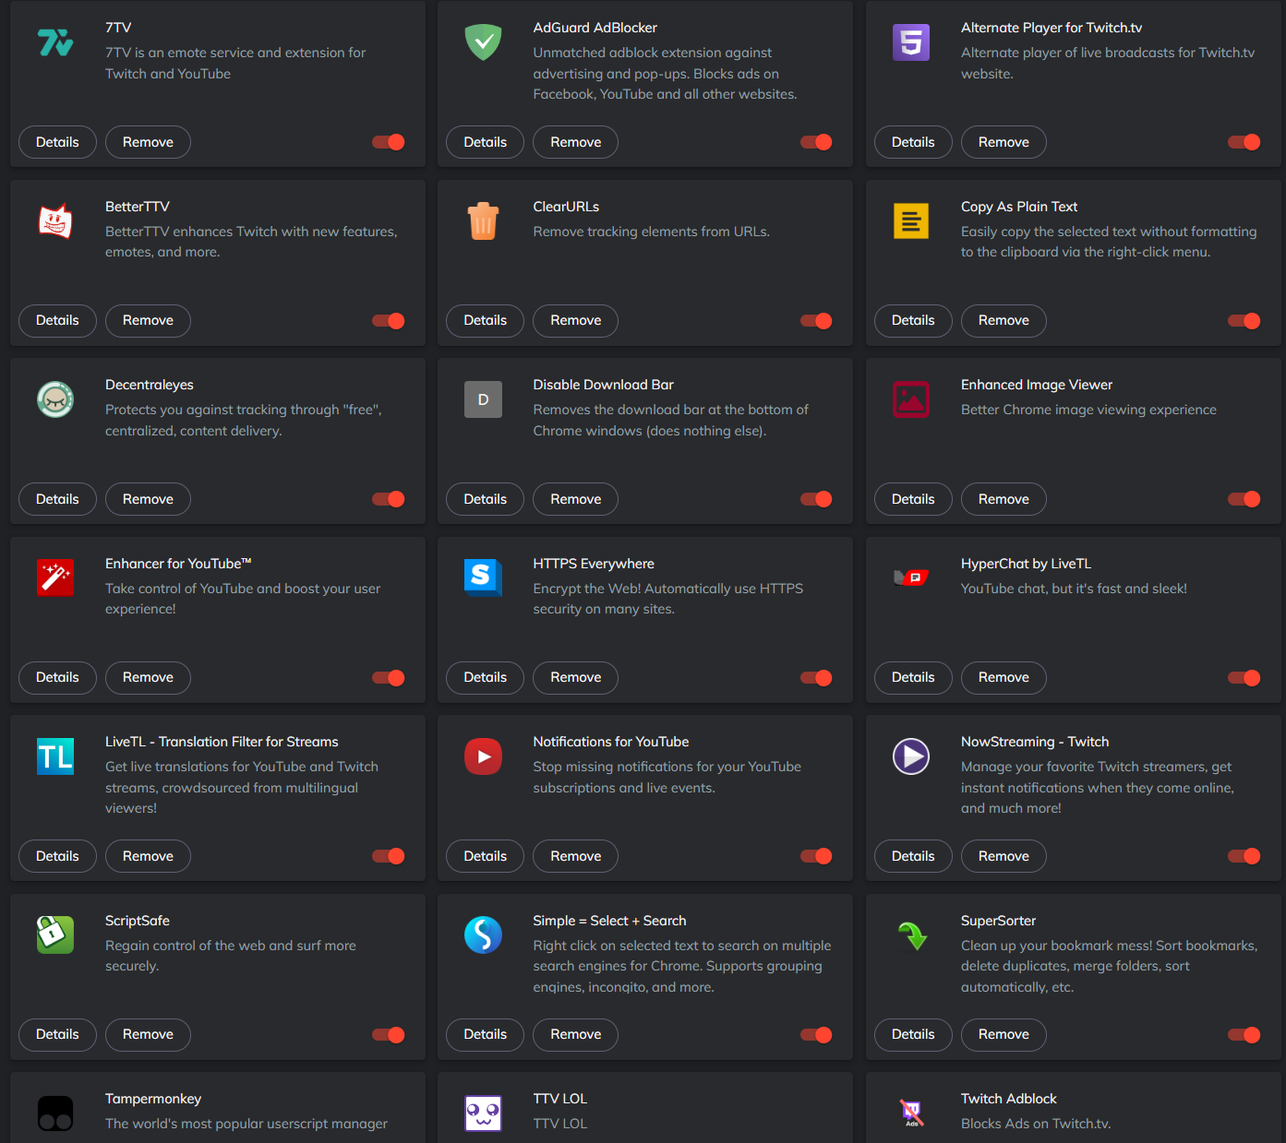This screenshot has width=1286, height=1143.
Task: Open Decentraleyes Details
Action: (57, 499)
